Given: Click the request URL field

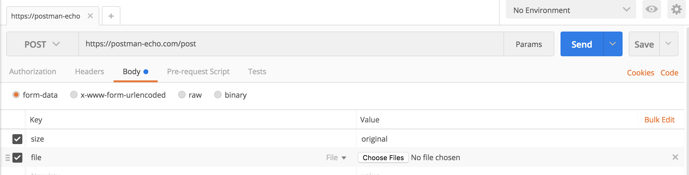Looking at the screenshot, I should (291, 44).
